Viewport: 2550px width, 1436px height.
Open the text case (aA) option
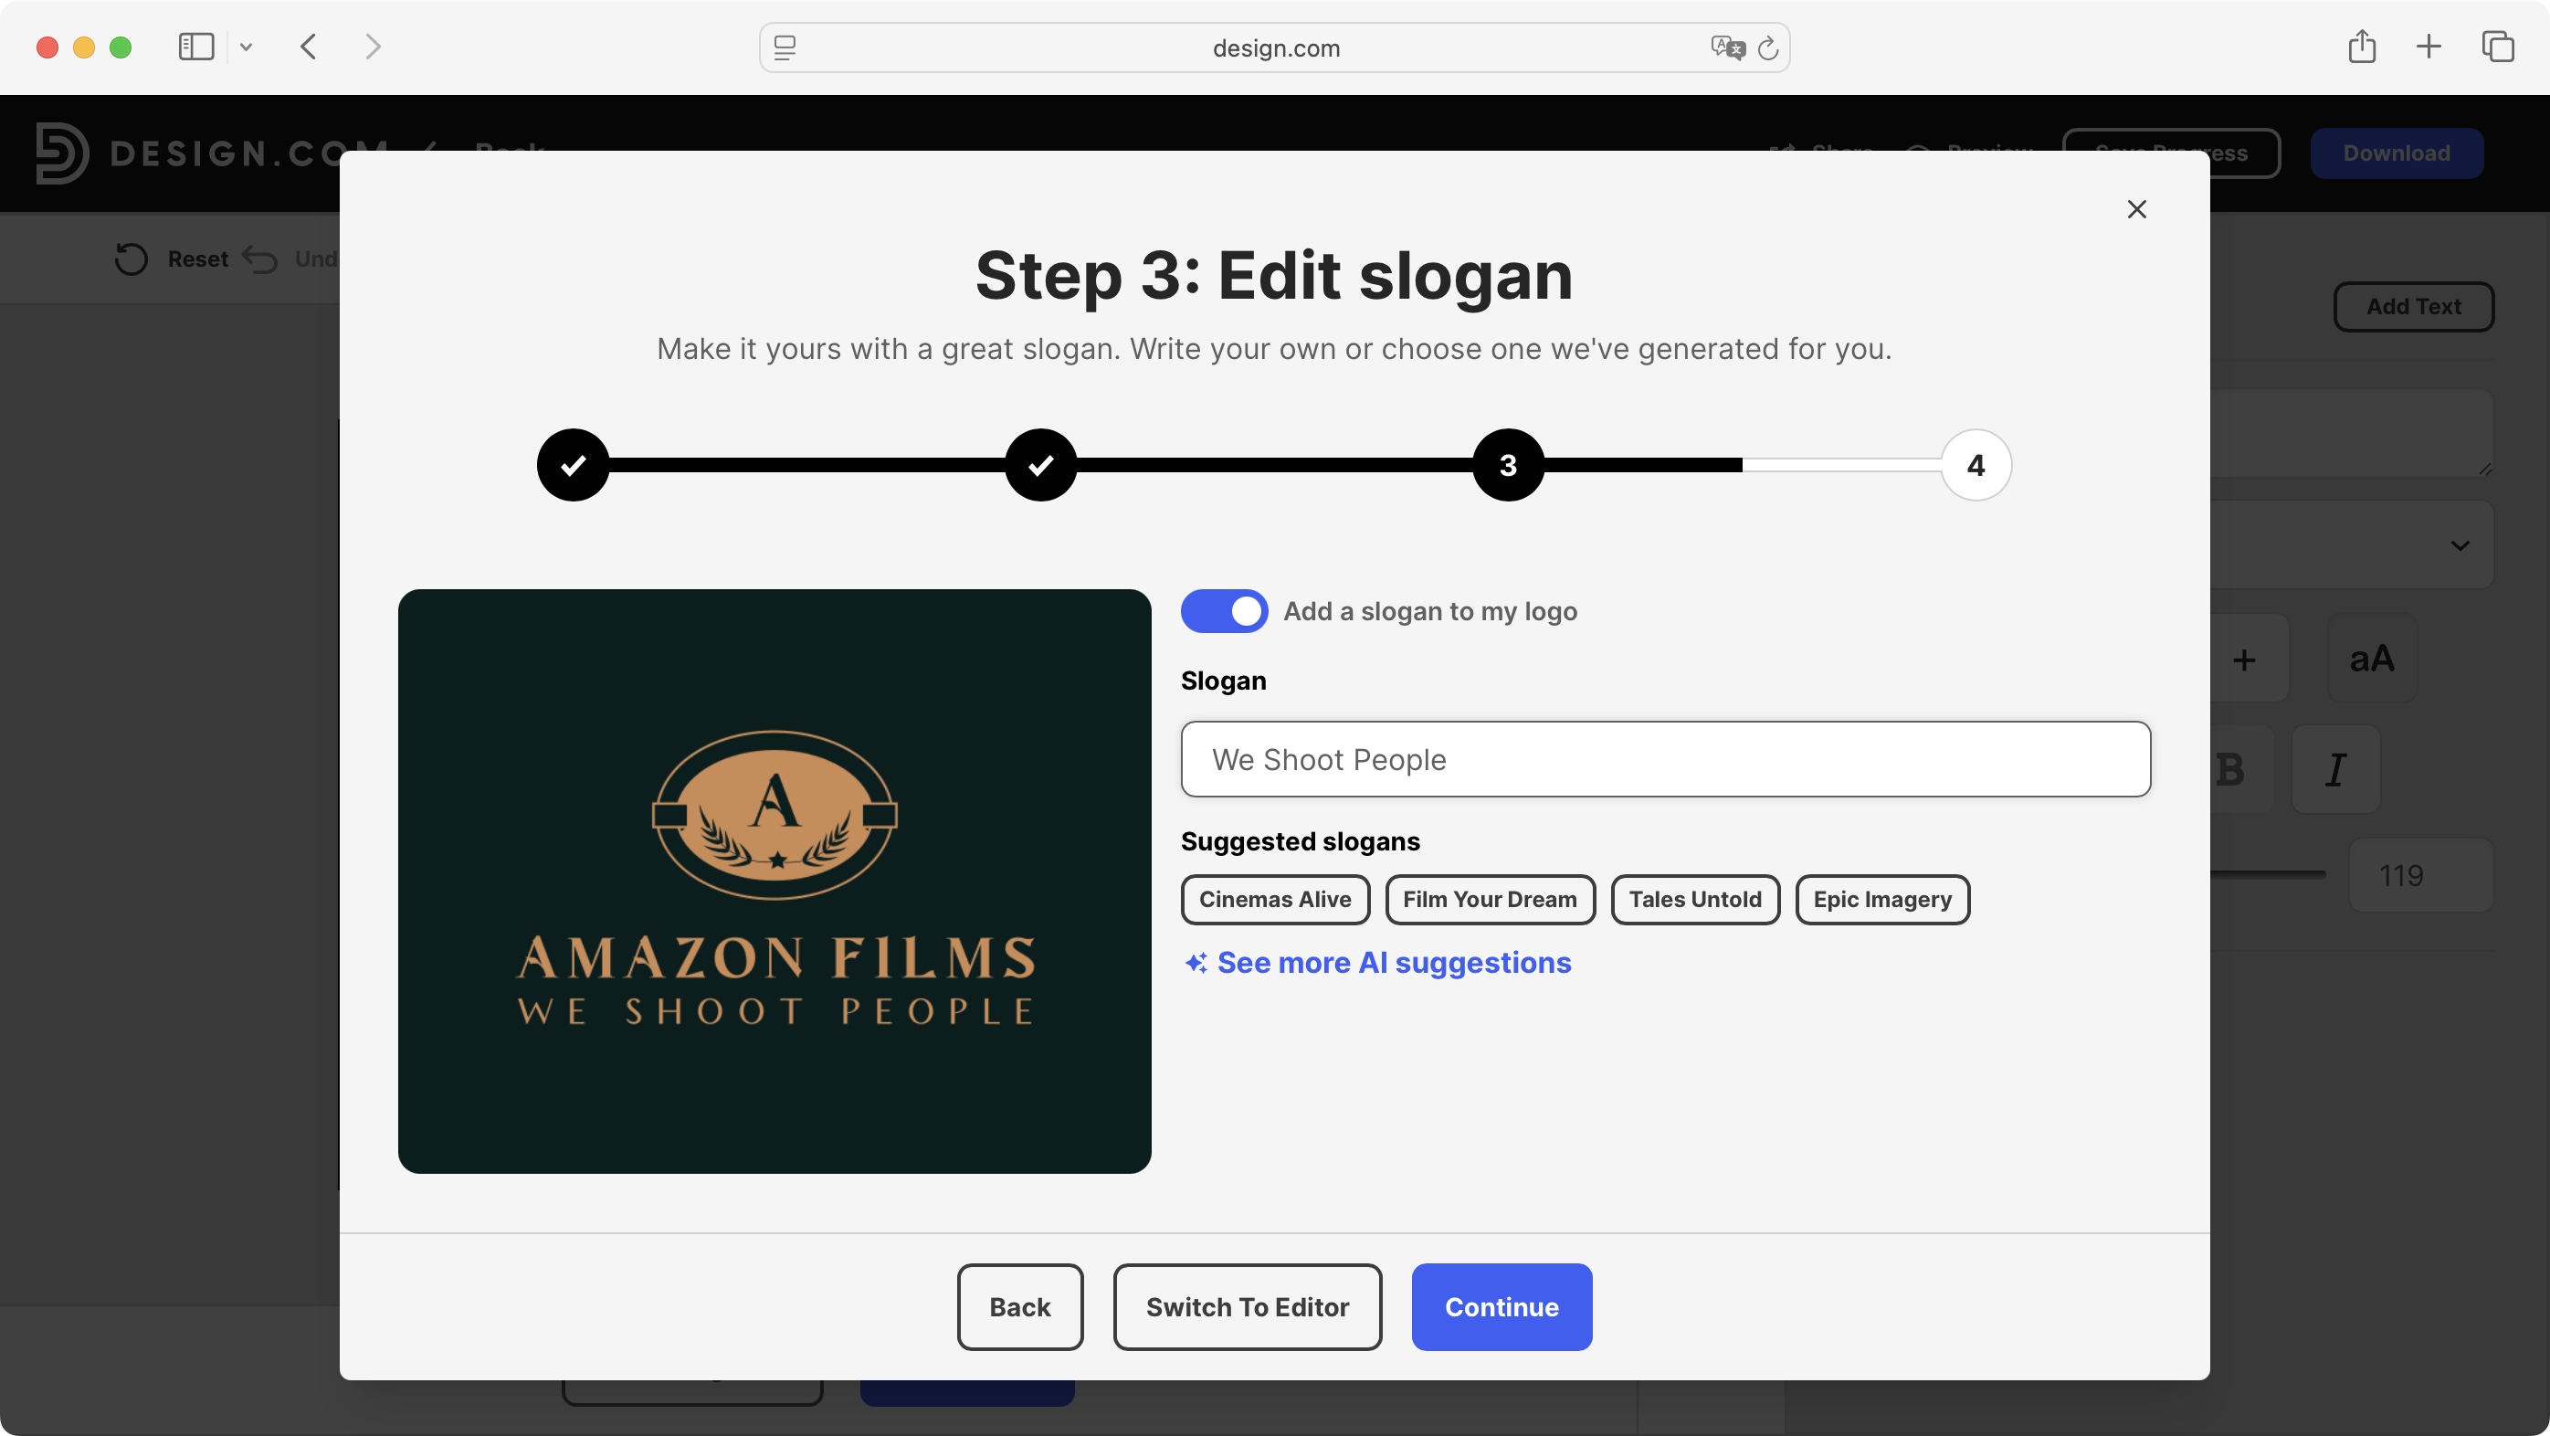click(x=2373, y=659)
